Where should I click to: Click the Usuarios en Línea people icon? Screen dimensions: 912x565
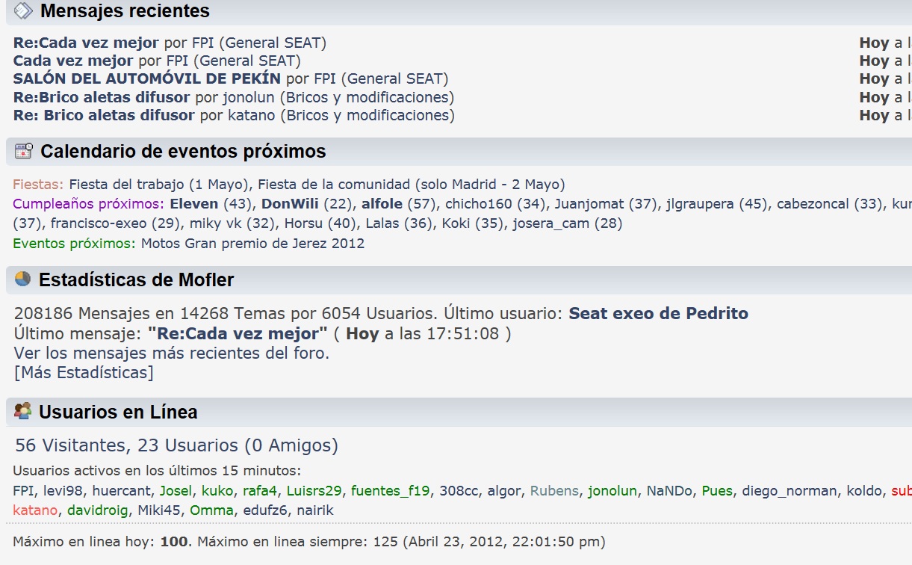tap(23, 410)
